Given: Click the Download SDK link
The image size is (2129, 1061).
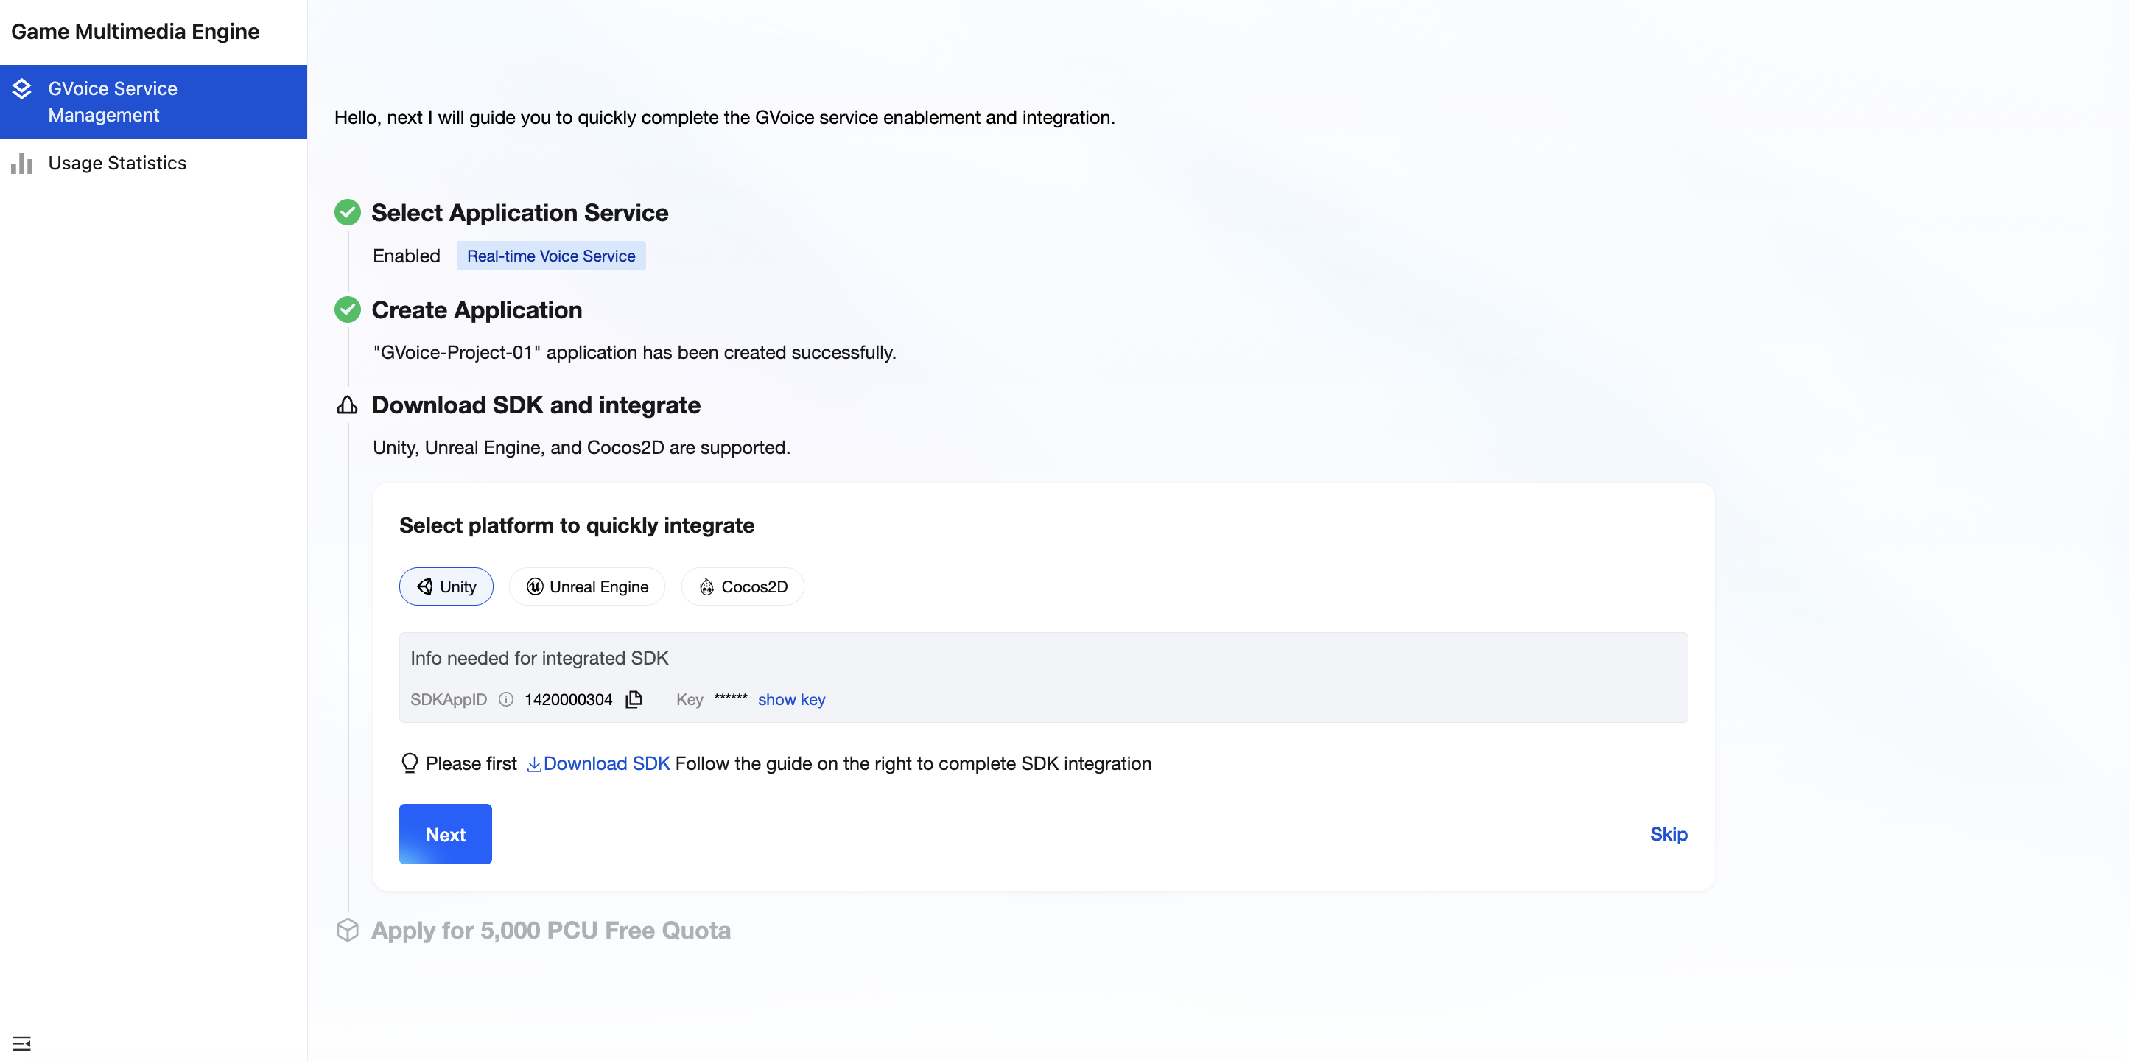Looking at the screenshot, I should (x=605, y=763).
